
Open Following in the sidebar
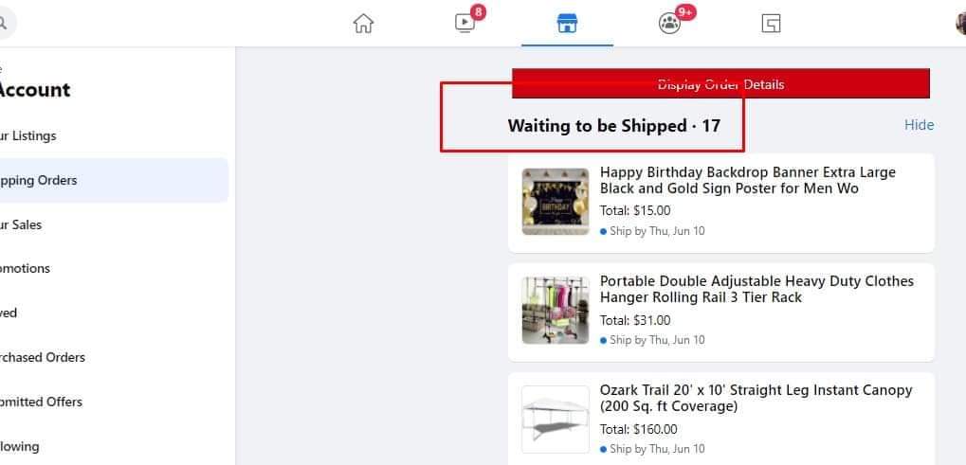[20, 446]
